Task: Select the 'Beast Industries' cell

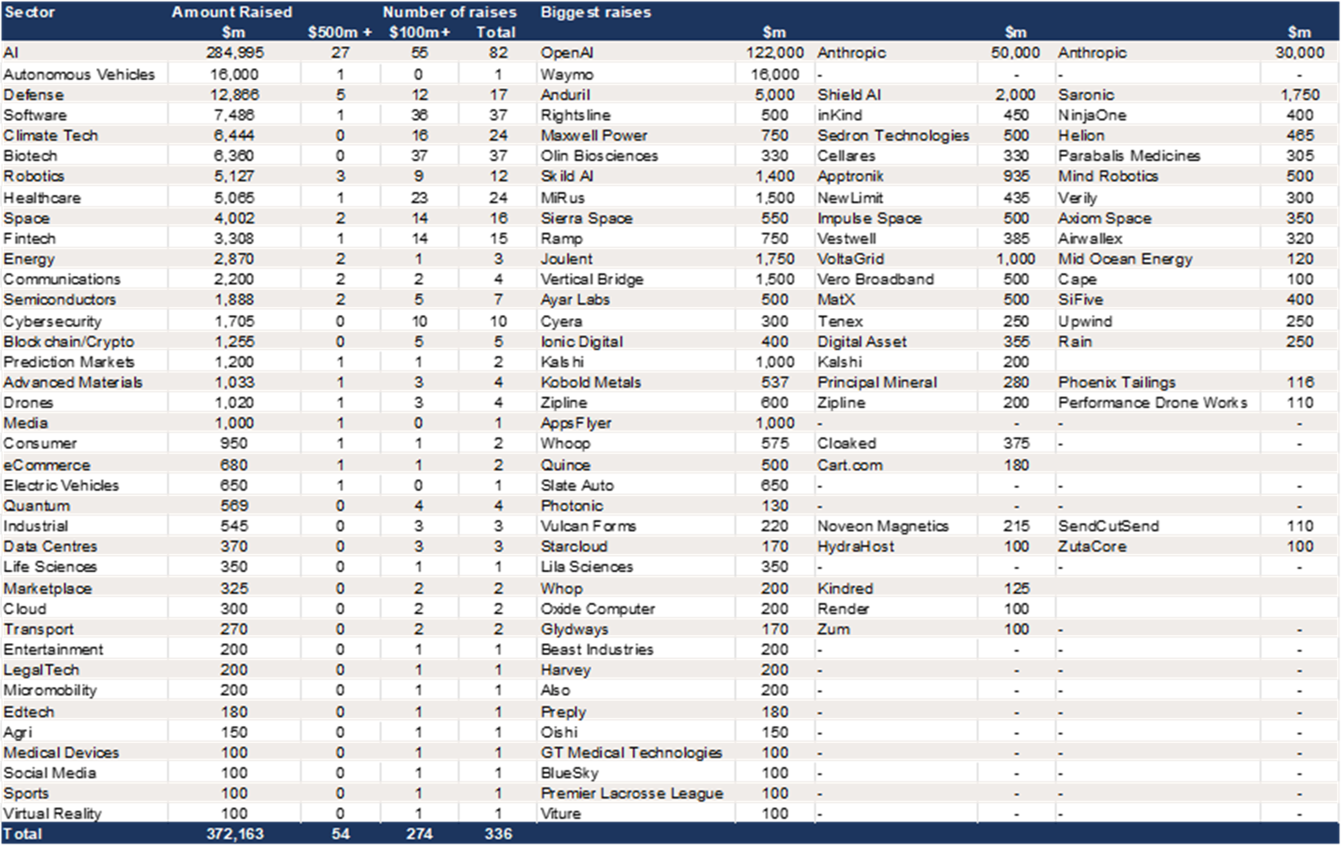Action: (x=597, y=650)
